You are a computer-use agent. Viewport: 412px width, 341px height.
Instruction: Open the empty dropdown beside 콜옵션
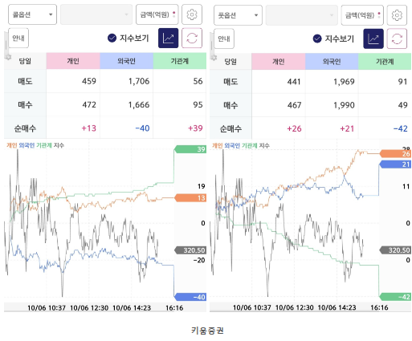tap(96, 14)
